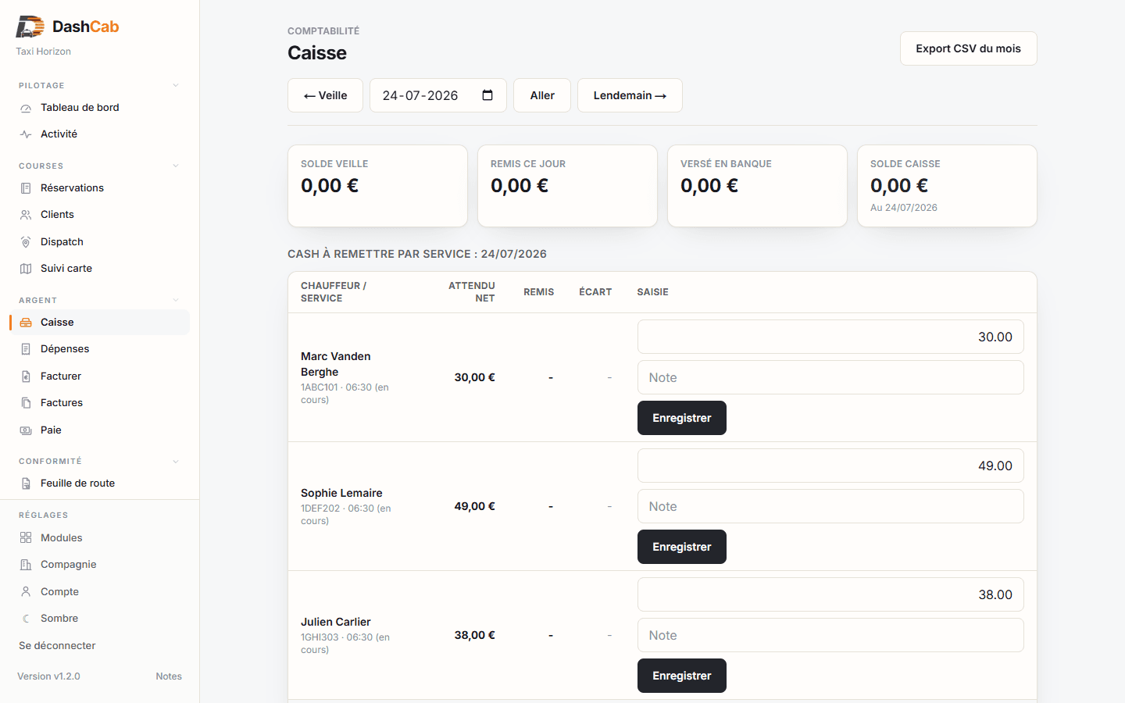Click the Solde caisse card
Image resolution: width=1125 pixels, height=703 pixels.
947,186
